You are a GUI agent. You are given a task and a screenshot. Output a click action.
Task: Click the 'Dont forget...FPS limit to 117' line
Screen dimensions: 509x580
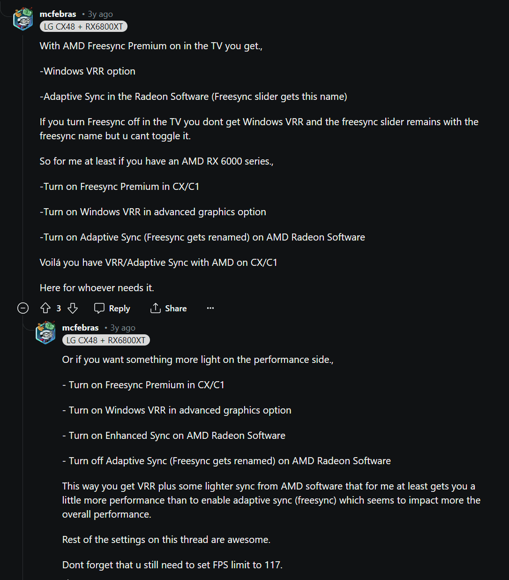pos(172,565)
